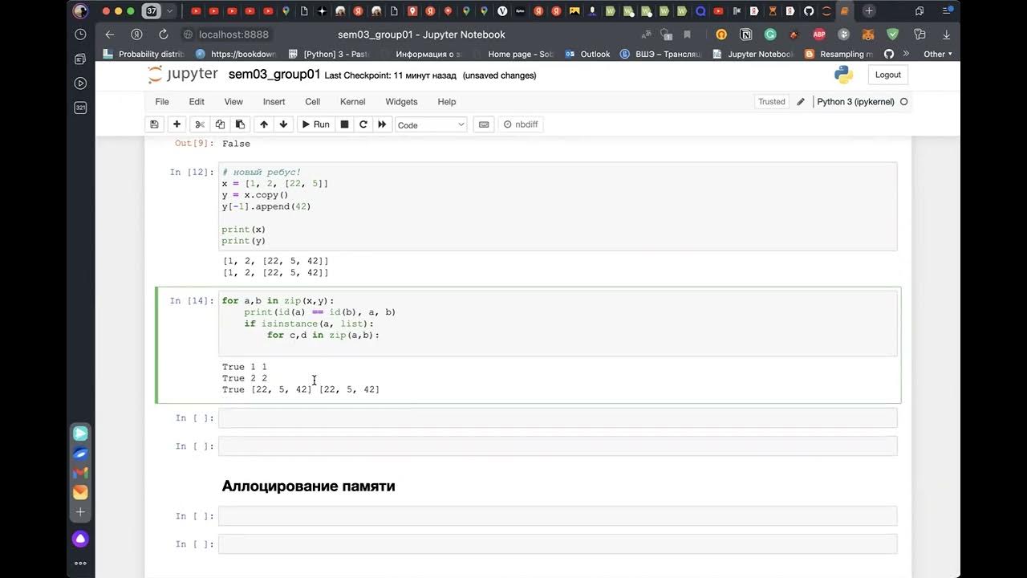Open the Insert menu

[x=274, y=102]
